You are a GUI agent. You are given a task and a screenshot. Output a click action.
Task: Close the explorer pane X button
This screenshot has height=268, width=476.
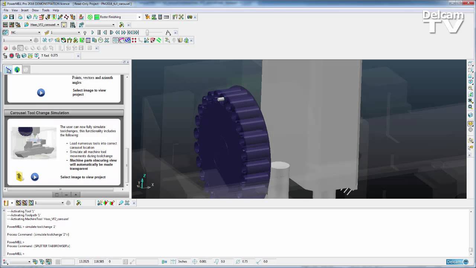128,62
